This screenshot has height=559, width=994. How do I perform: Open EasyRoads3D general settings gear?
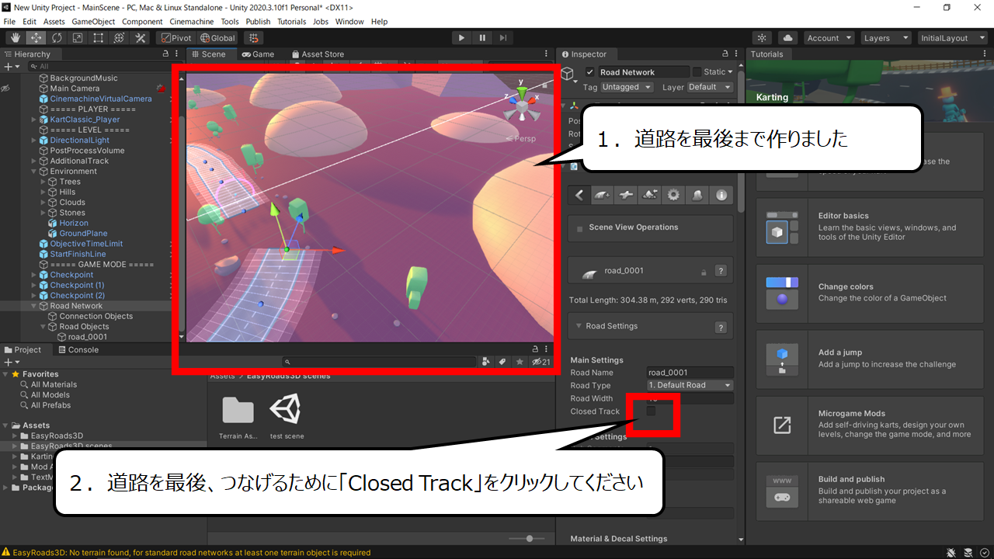point(673,196)
